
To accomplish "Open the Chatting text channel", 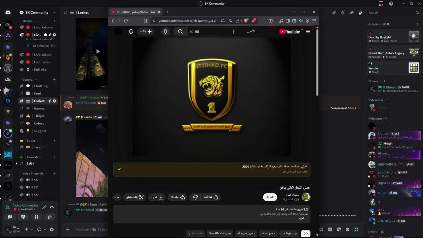I will (x=38, y=86).
